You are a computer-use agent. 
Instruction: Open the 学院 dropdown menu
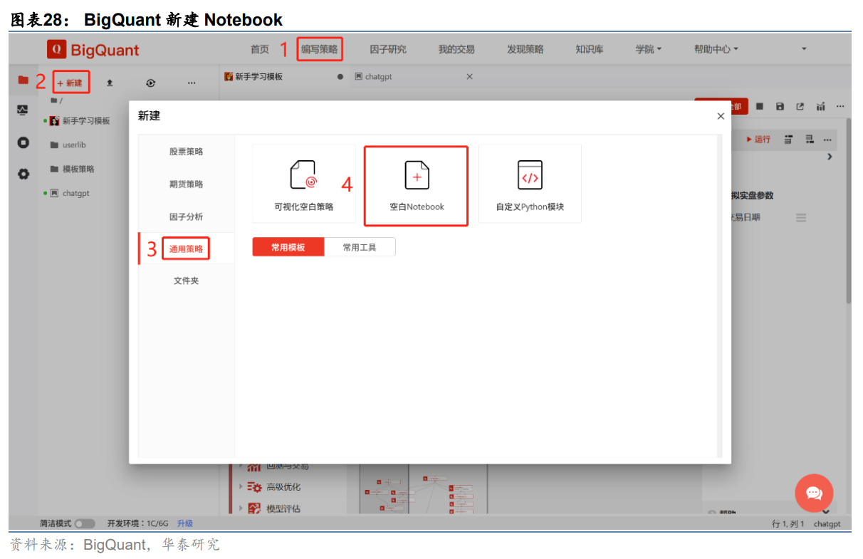click(x=649, y=49)
